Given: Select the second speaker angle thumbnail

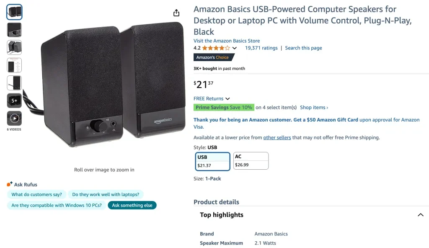Looking at the screenshot, I should pos(14,29).
